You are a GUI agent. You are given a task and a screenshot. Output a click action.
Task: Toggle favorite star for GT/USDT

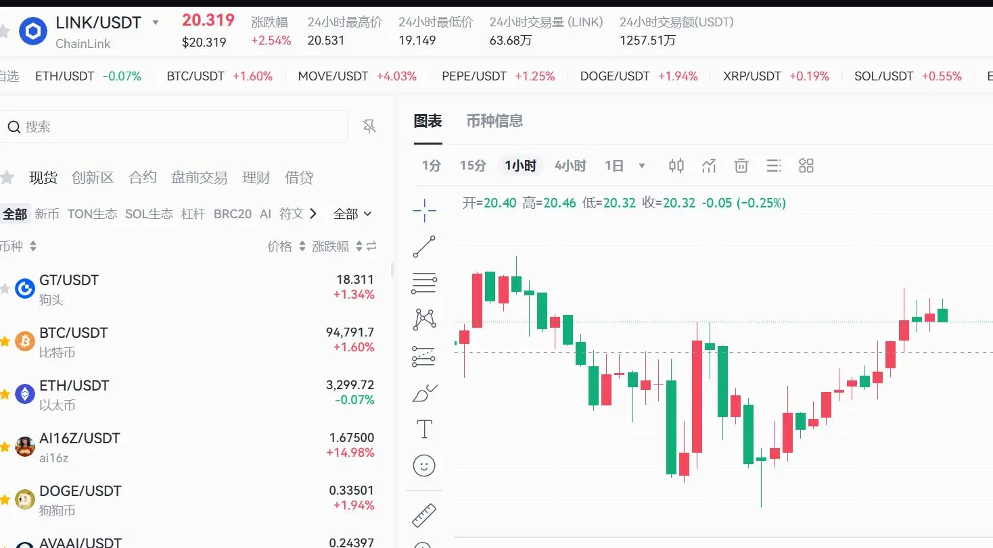[x=5, y=289]
